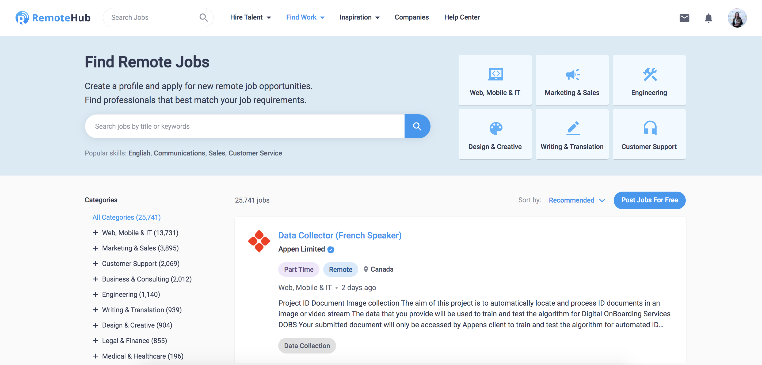Expand the Engineering category in the sidebar
762x365 pixels.
pos(95,294)
